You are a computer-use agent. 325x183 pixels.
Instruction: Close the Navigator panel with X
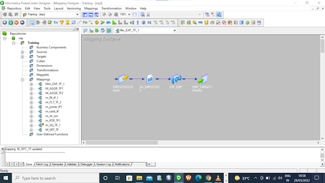point(77,29)
